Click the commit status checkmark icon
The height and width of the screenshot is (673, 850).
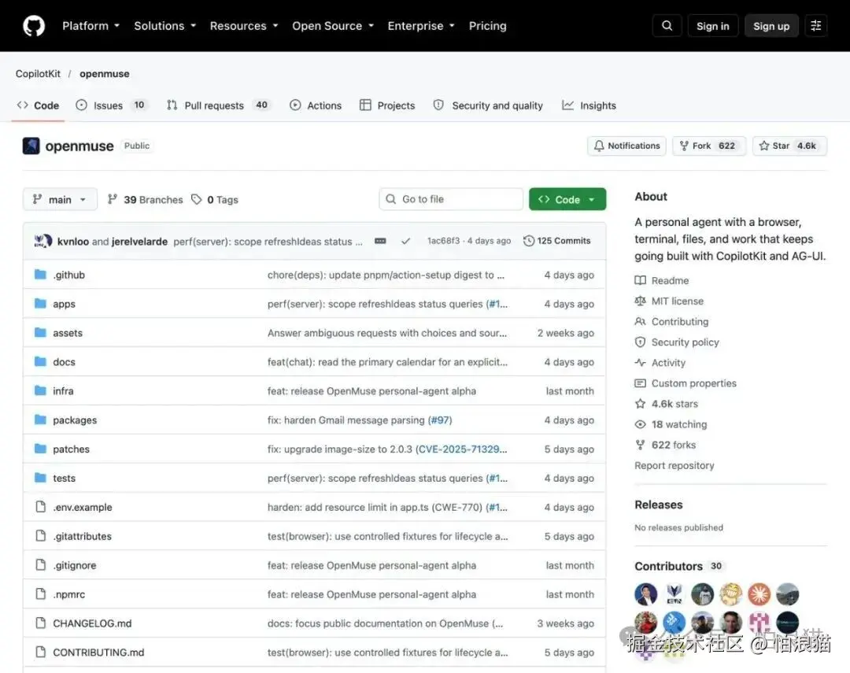click(405, 241)
